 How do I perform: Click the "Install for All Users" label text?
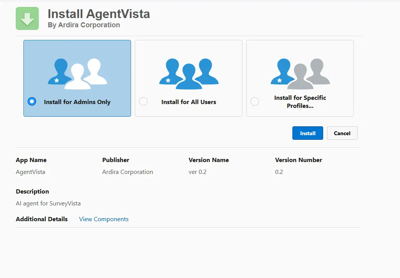pos(189,102)
